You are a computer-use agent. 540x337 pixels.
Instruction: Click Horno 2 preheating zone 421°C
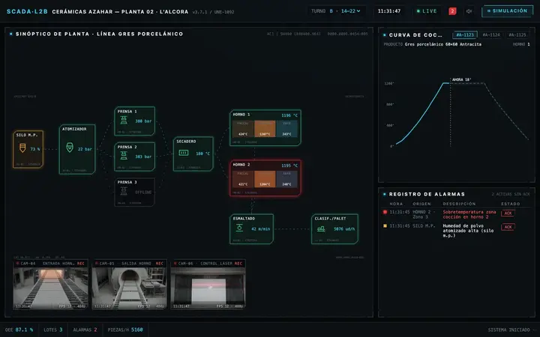point(243,179)
